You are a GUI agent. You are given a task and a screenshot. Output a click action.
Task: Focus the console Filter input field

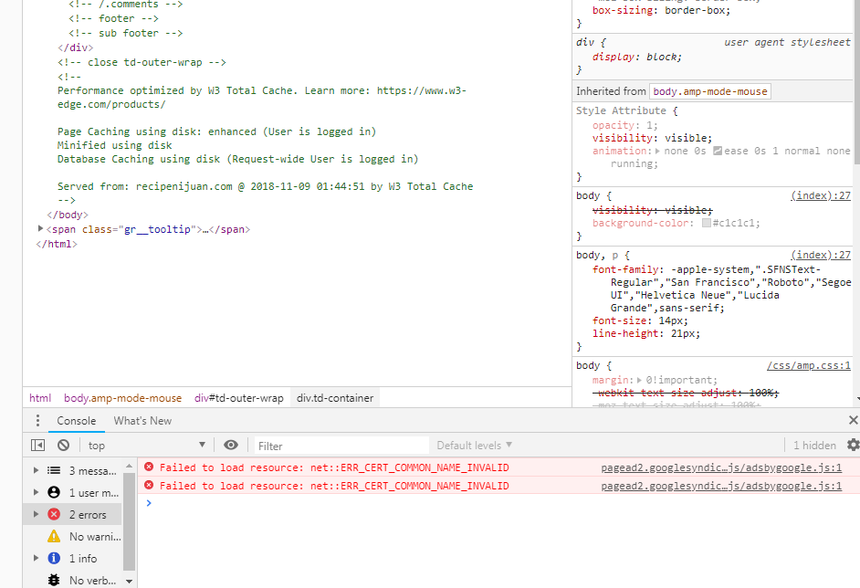pyautogui.click(x=341, y=446)
